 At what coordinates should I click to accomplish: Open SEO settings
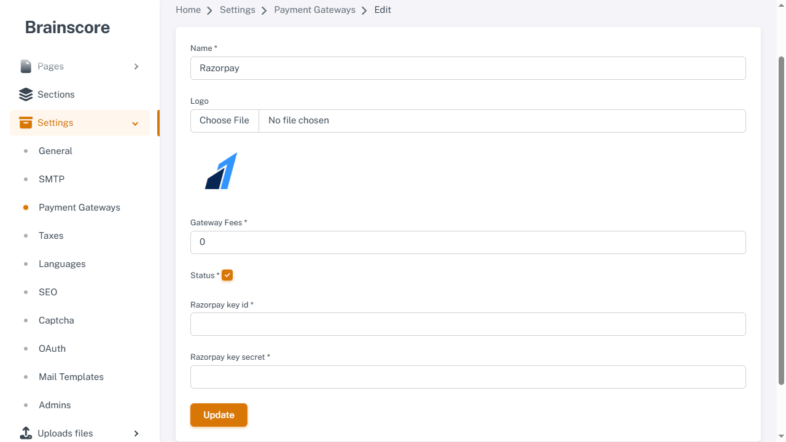tap(48, 292)
